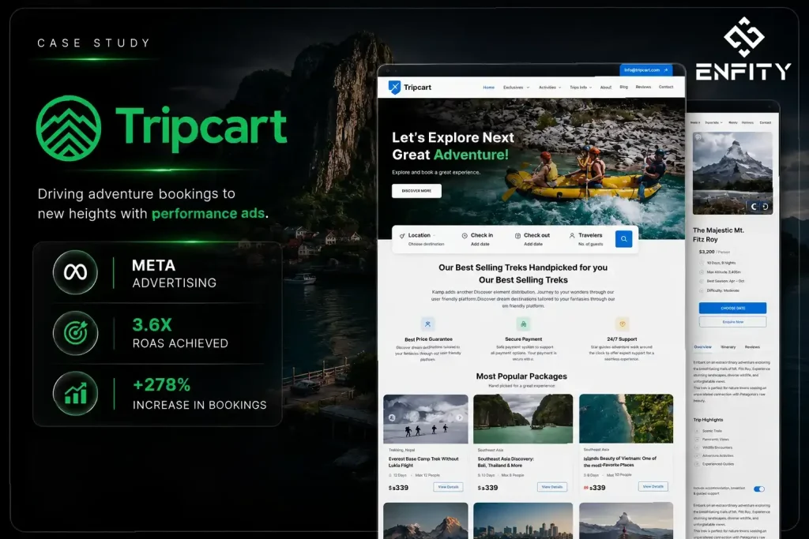Click the large green Tripcart mountain logo
The image size is (809, 539).
[x=69, y=128]
